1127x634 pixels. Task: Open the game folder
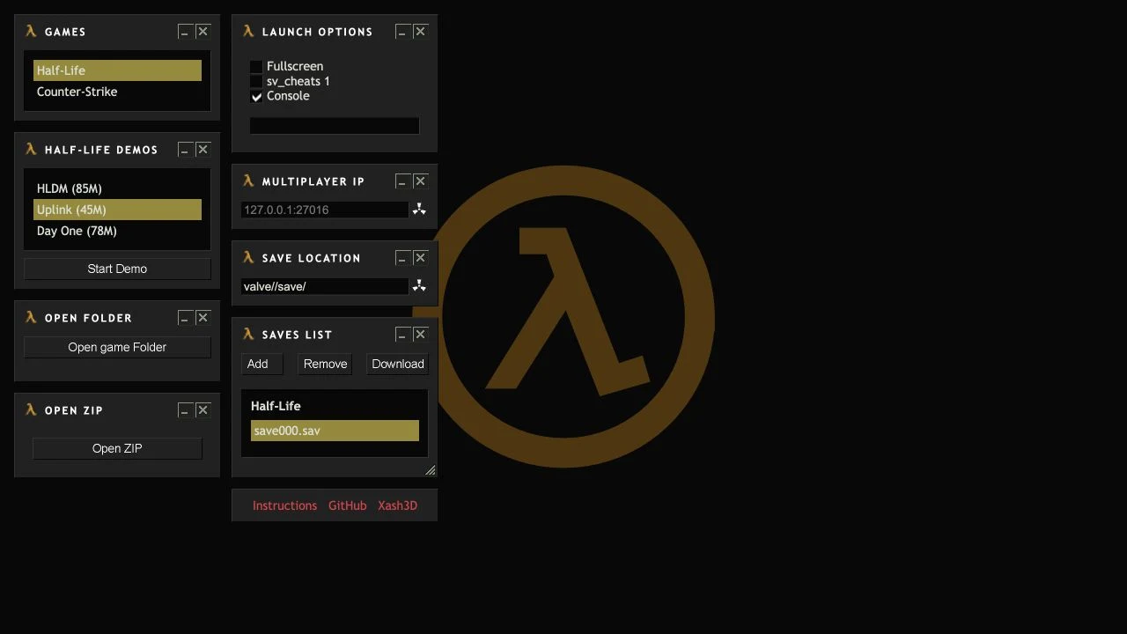[x=117, y=347]
